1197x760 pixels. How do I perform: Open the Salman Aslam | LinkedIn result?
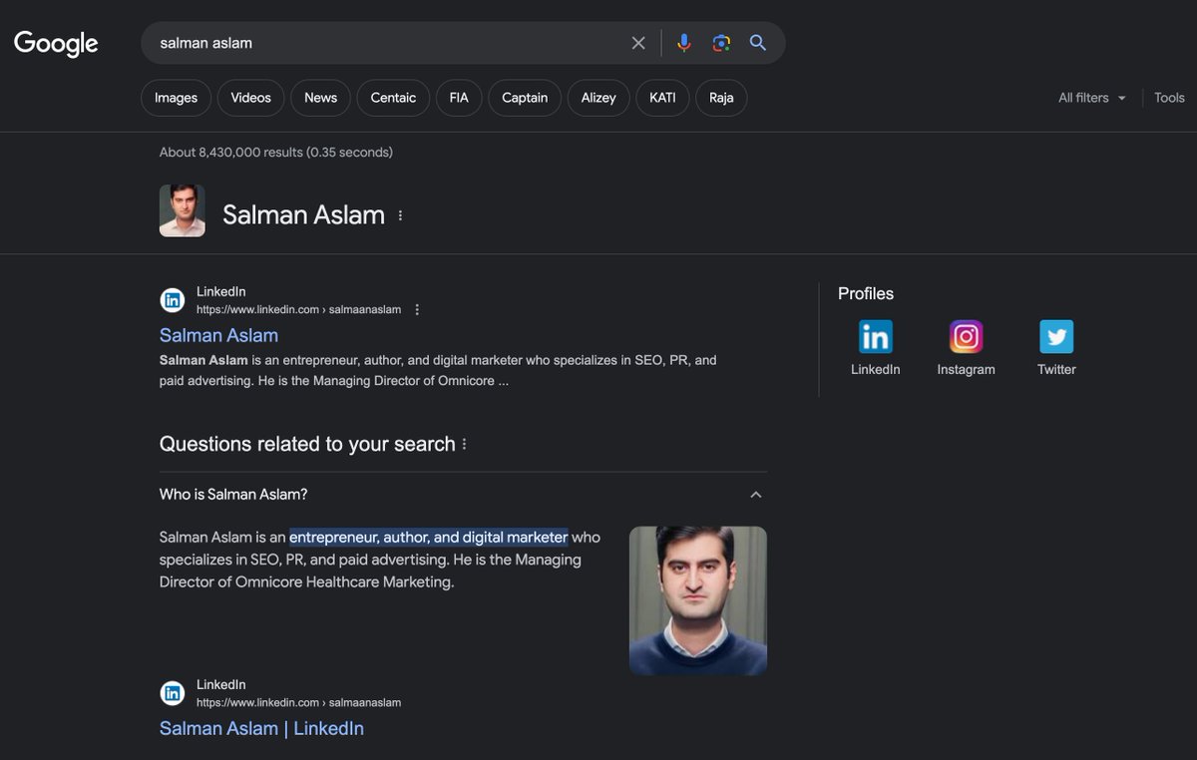point(261,728)
